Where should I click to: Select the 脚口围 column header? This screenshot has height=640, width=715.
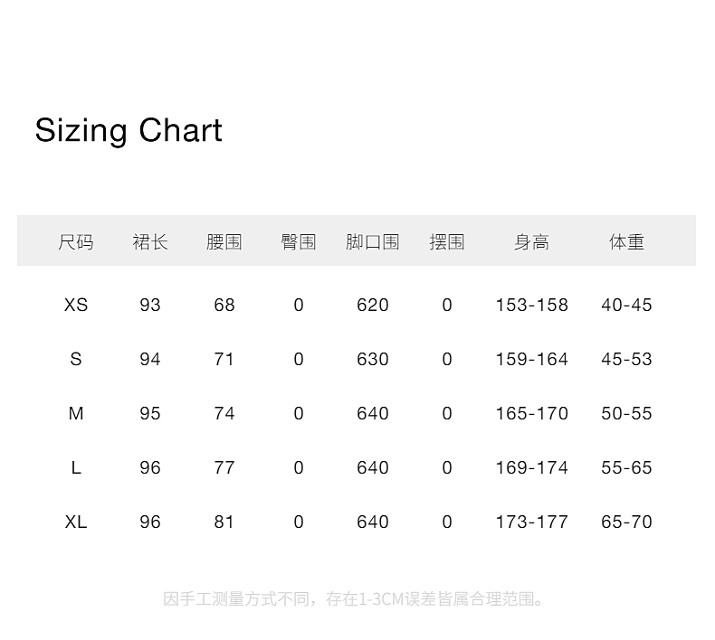tap(373, 241)
